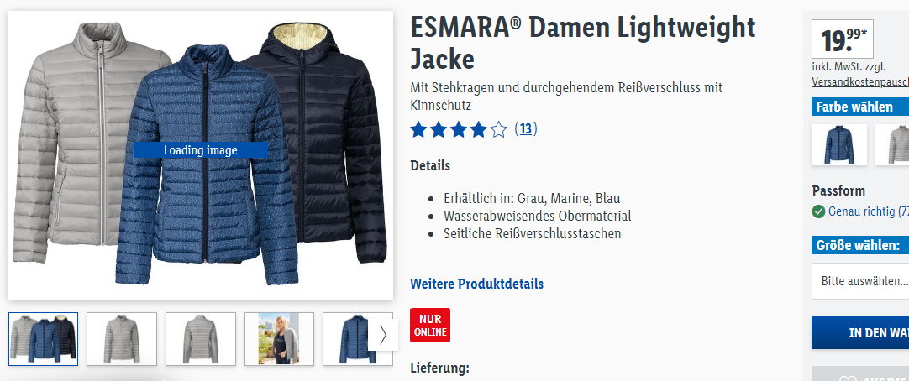Screen dimensions: 909x381
Task: Select the three-jackets overview thumbnail
Action: click(43, 339)
